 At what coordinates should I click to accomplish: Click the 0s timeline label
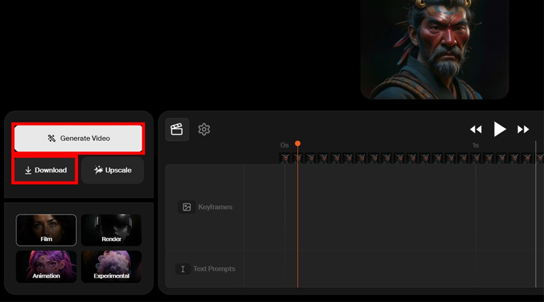[x=284, y=145]
